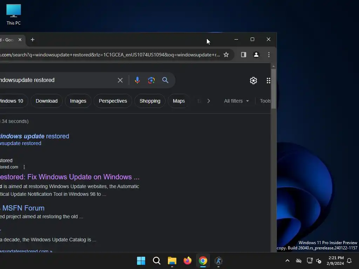Click the scrollbar up arrow
Image resolution: width=359 pixels, height=269 pixels.
[273, 66]
